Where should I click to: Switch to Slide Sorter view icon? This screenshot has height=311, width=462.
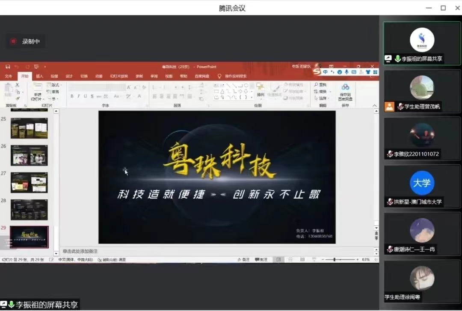(290, 259)
